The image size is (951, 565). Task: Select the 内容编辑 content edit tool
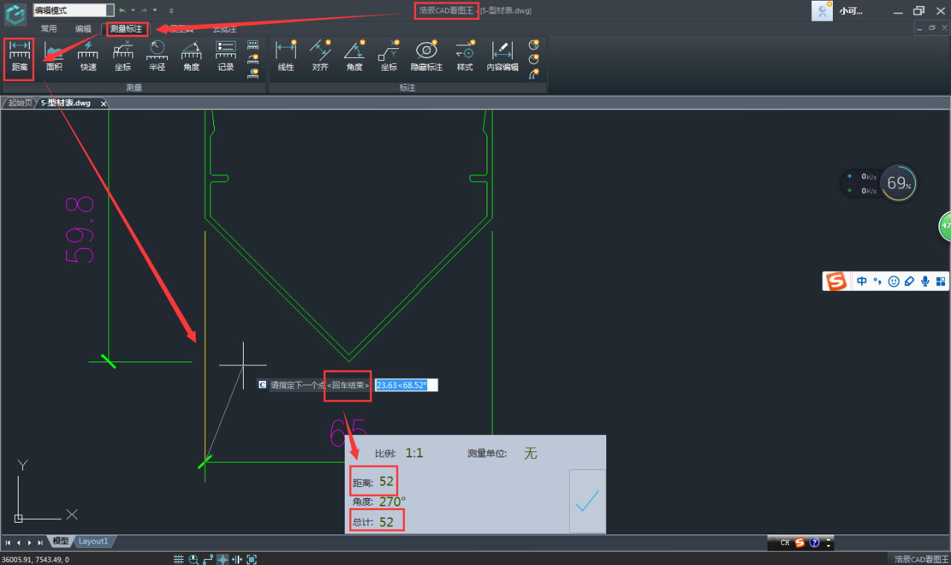503,57
